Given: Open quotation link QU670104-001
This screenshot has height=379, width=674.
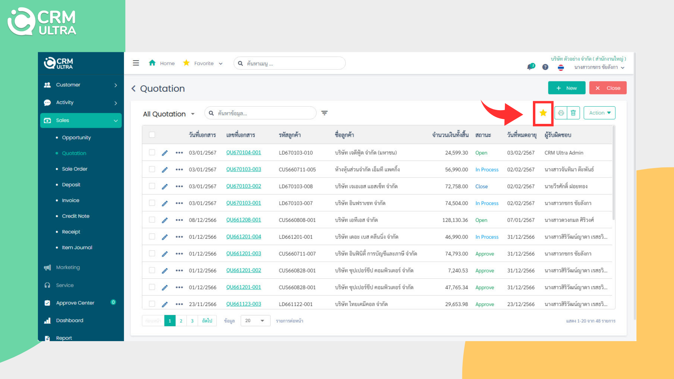Looking at the screenshot, I should click(x=244, y=153).
